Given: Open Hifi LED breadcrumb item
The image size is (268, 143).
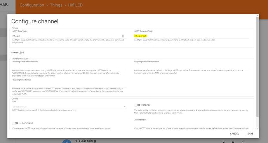Looking at the screenshot, I should 75,5.
